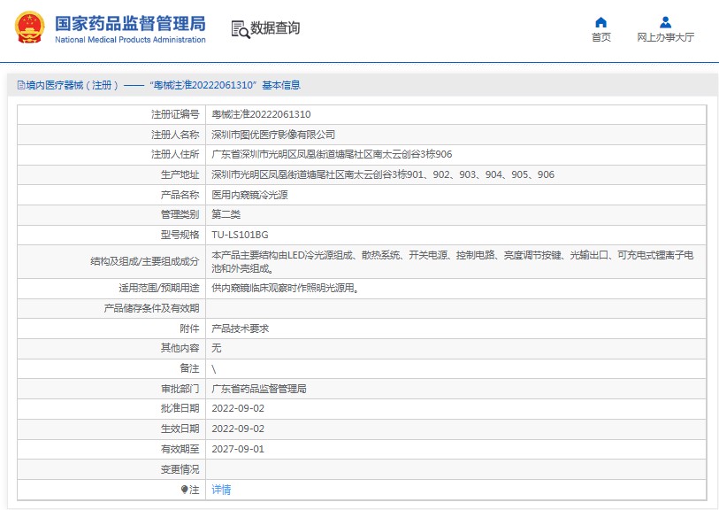Click 国家药品监督管理局 site title
Screen dimensions: 719x510
coord(130,23)
